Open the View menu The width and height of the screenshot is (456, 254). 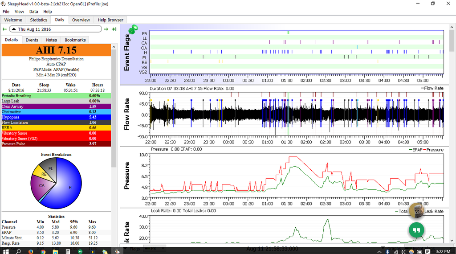click(x=19, y=12)
